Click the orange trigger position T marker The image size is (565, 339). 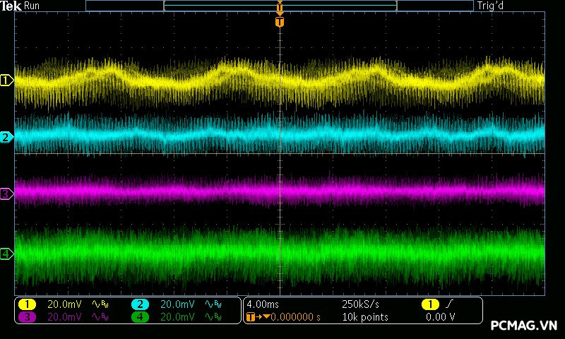click(280, 22)
